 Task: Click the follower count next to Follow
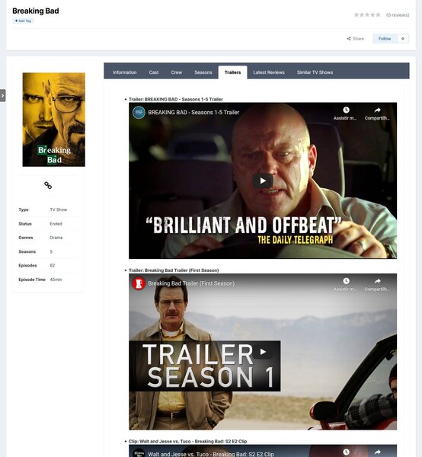[403, 39]
